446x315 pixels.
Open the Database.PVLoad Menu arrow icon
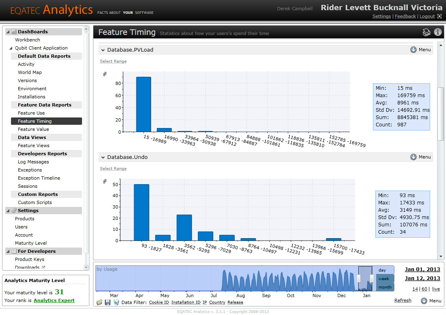tap(413, 50)
